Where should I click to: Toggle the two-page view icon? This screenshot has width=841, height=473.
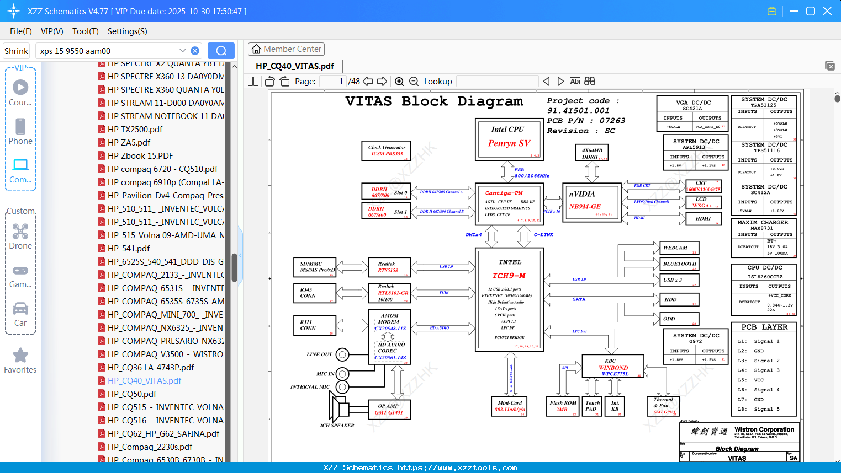point(253,81)
